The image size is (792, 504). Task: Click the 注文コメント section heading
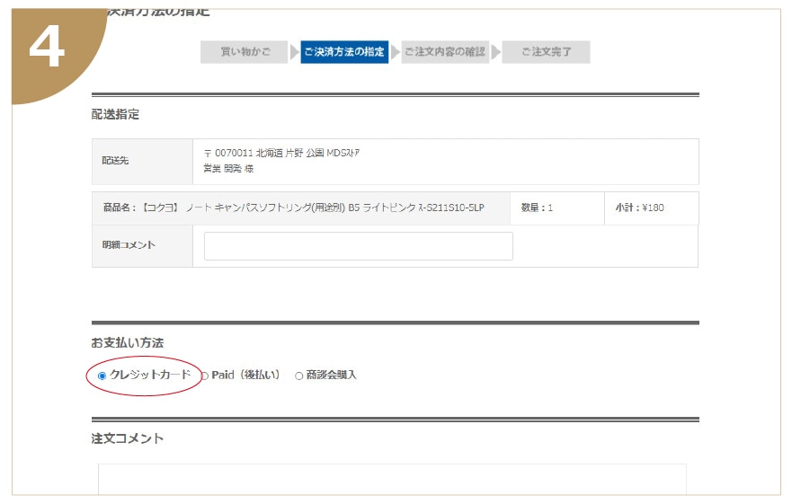(128, 438)
